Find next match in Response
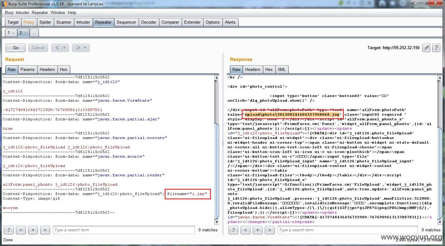The height and width of the screenshot is (246, 445). pyautogui.click(x=269, y=230)
